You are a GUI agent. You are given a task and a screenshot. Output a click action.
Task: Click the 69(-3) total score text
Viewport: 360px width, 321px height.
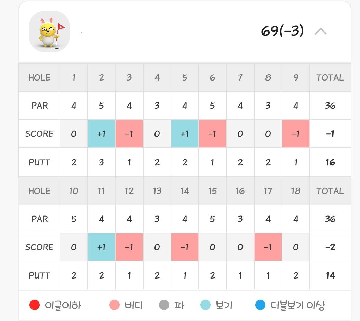pyautogui.click(x=282, y=31)
